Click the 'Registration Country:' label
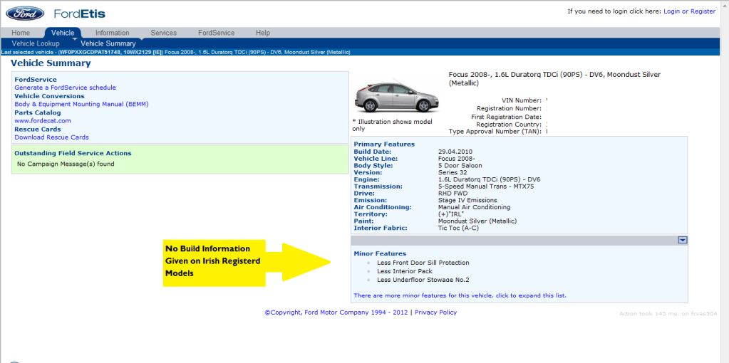 click(x=509, y=125)
